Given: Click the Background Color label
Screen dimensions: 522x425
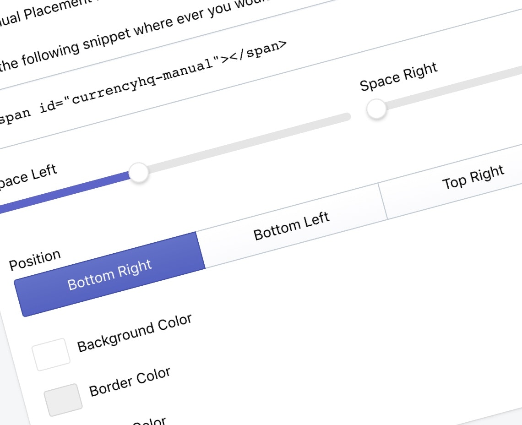Looking at the screenshot, I should pos(135,332).
